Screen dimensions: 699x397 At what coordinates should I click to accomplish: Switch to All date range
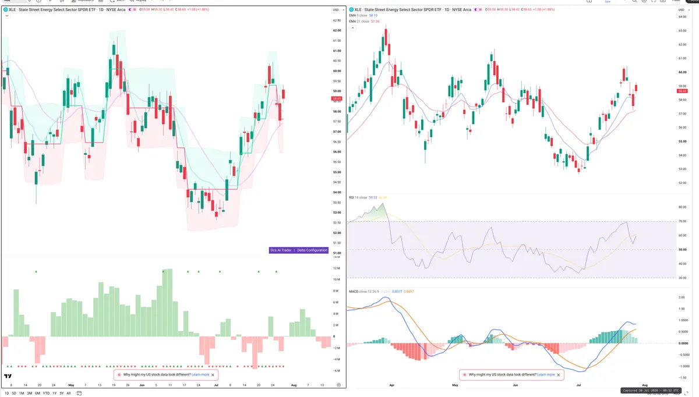pyautogui.click(x=68, y=394)
